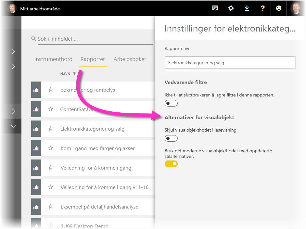The height and width of the screenshot is (229, 306).
Task: Click report icon for Veiledning v11-16 row
Action: [36, 187]
